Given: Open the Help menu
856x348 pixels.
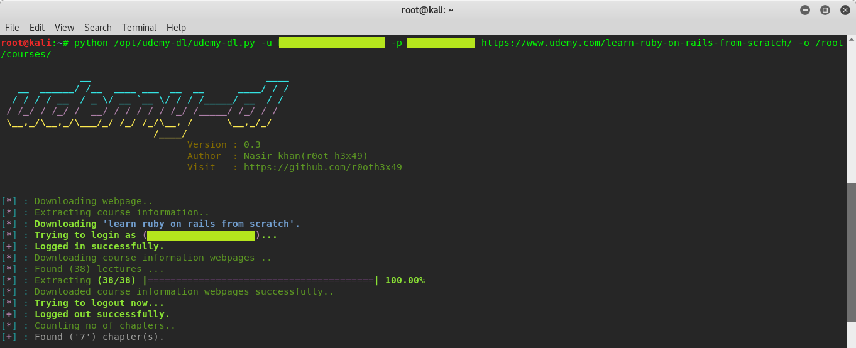Looking at the screenshot, I should tap(176, 28).
